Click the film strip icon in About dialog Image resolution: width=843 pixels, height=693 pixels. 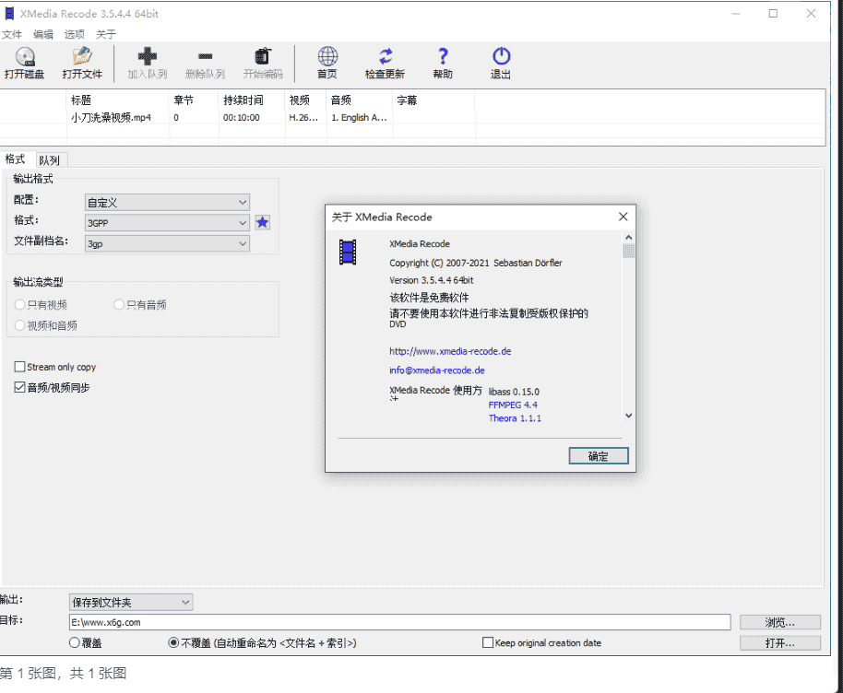click(x=348, y=252)
